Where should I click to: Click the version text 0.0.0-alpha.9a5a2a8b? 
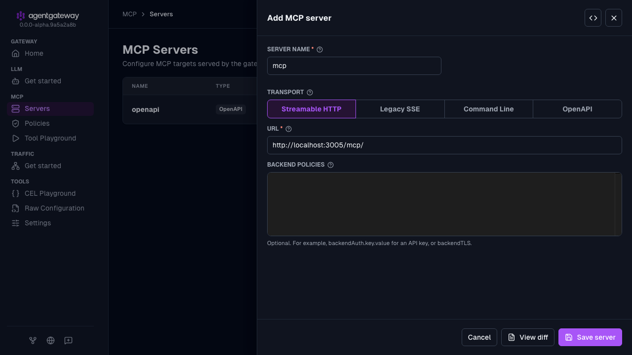[48, 25]
